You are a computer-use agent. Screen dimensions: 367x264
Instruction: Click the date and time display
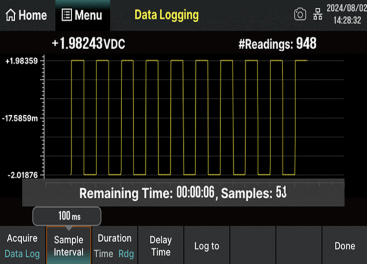coord(347,15)
